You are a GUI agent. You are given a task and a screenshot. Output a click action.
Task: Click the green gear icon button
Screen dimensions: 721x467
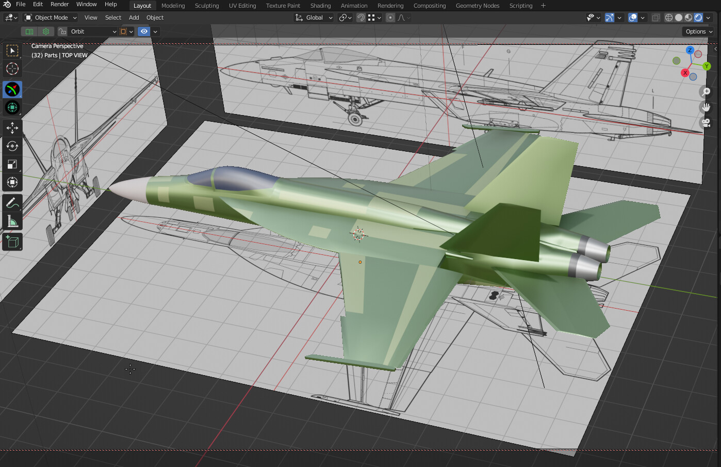pos(46,31)
